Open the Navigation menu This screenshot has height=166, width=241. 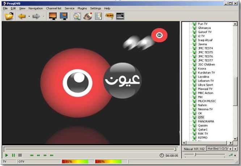coord(36,8)
